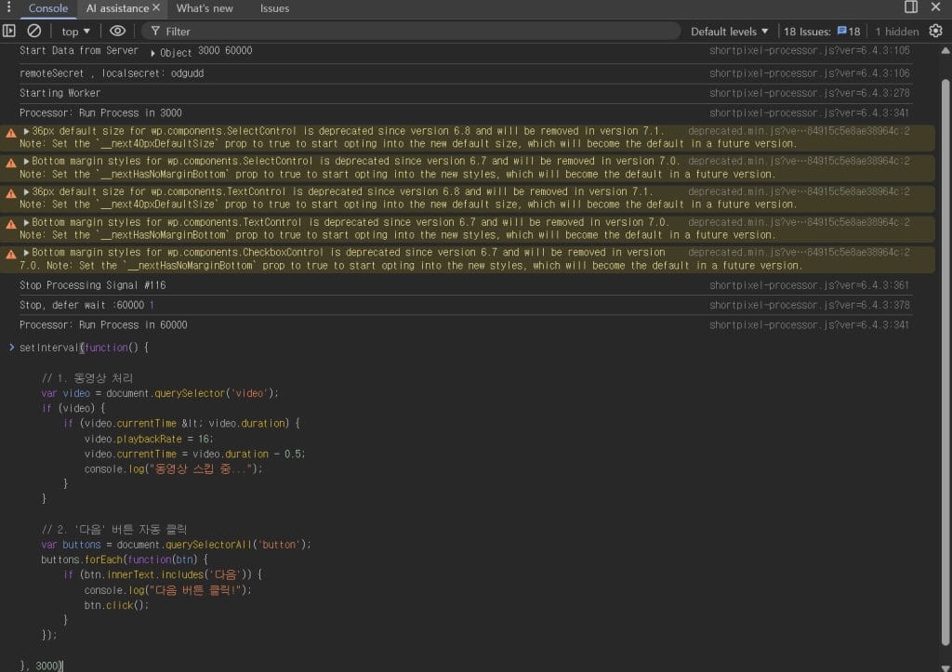Screen dimensions: 952x672
Task: Open the top execution context dropdown
Action: point(73,30)
